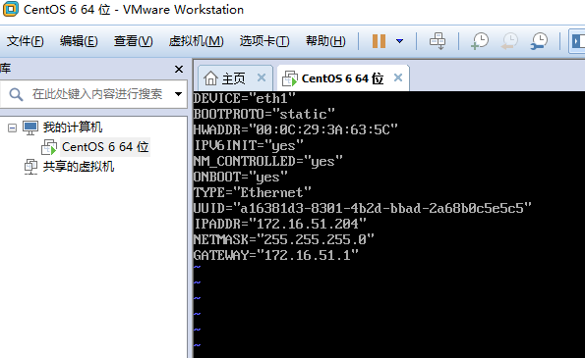Expand the power options dropdown arrow
Image resolution: width=585 pixels, height=358 pixels.
pos(399,41)
